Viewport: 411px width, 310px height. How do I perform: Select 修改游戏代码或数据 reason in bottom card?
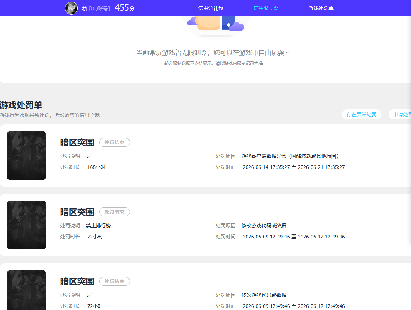[x=264, y=295]
